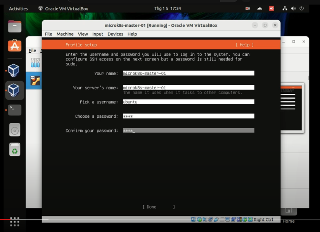This screenshot has height=232, width=320.
Task: Open the Input menu
Action: click(97, 34)
